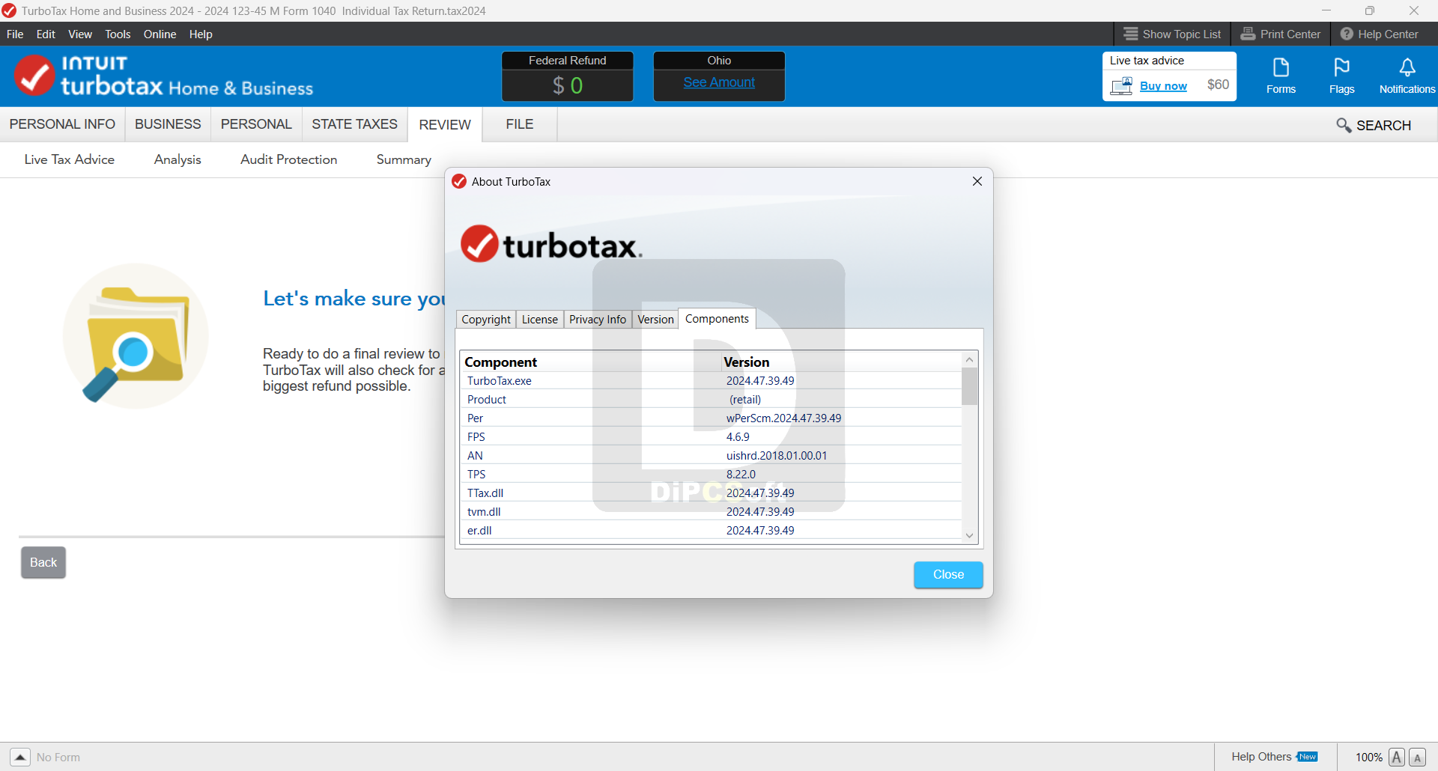Open the File menu

coord(15,34)
